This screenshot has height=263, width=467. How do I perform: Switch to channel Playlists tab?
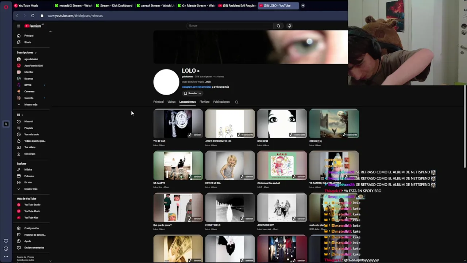pyautogui.click(x=204, y=102)
